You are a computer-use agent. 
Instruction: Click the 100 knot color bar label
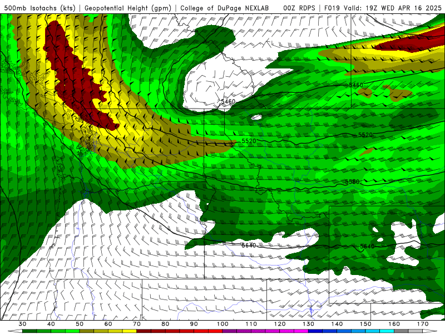(222, 324)
